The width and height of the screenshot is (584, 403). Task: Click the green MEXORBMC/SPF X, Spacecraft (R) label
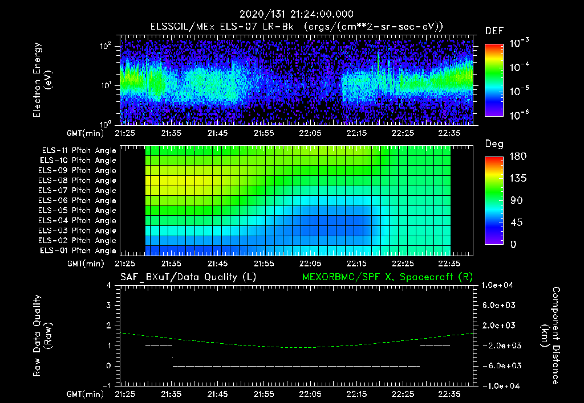[387, 277]
